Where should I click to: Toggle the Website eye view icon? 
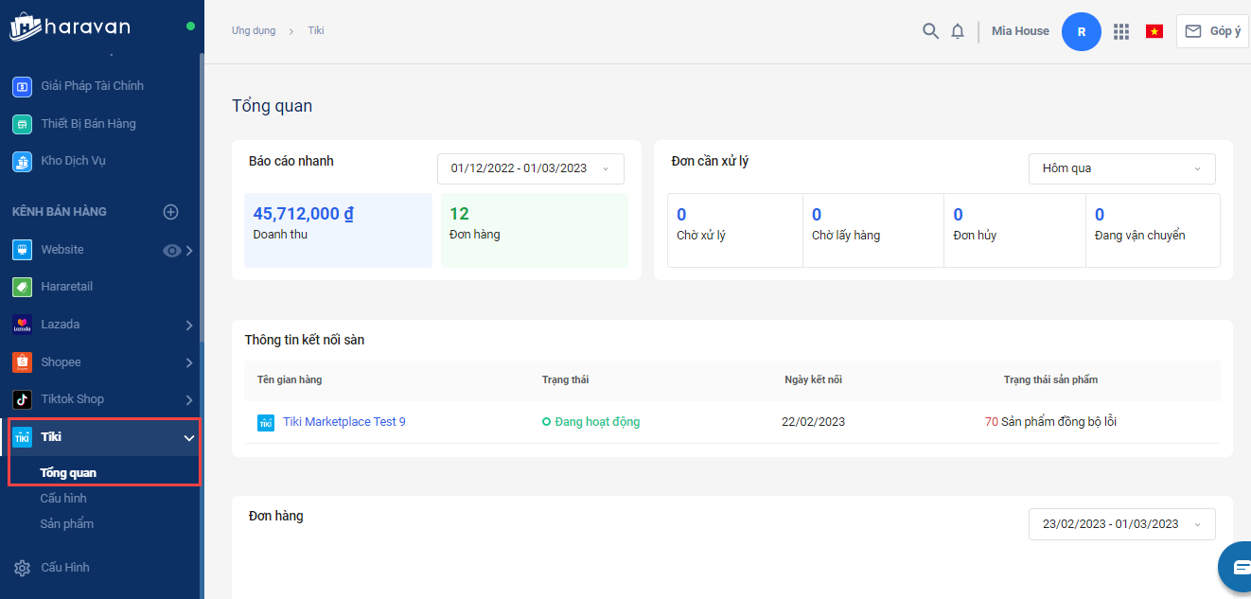pos(171,251)
